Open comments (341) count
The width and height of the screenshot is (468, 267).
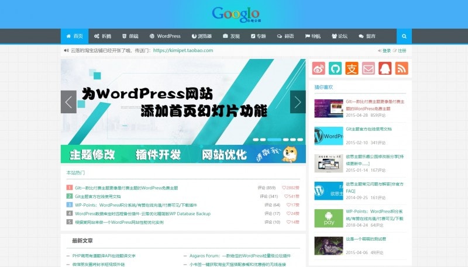[x=269, y=196]
